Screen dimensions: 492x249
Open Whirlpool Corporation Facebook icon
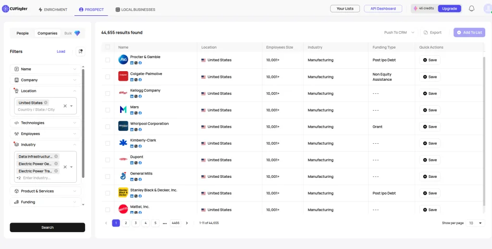[140, 130]
